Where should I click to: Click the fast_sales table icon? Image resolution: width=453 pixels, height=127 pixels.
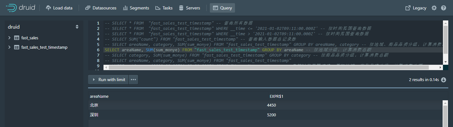[17, 38]
